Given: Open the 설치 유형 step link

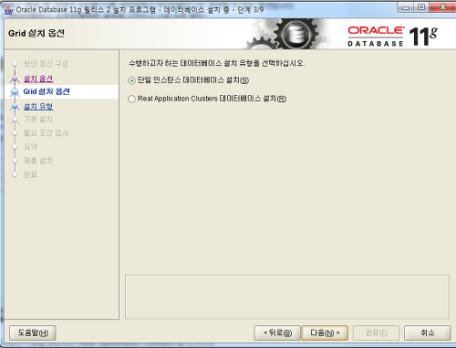Looking at the screenshot, I should click(x=38, y=106).
